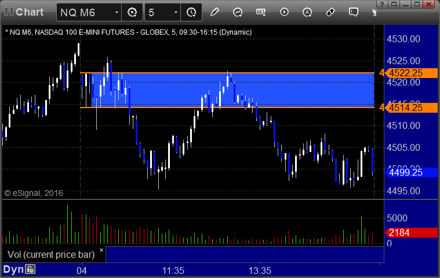Click the trade arrows diamond icon

(x=330, y=12)
